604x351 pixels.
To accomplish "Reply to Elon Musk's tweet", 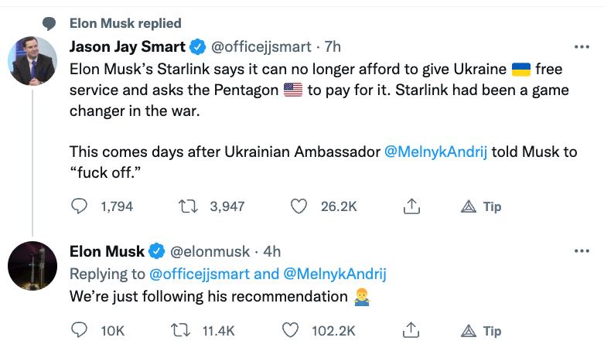I will 80,330.
